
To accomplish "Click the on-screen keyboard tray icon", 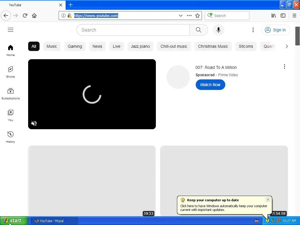I will pyautogui.click(x=257, y=221).
